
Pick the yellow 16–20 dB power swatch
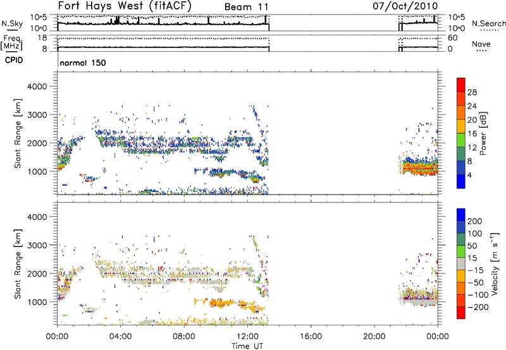(x=461, y=126)
